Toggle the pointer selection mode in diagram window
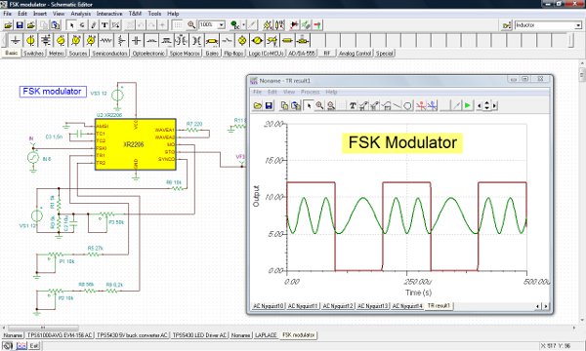The width and height of the screenshot is (586, 351). click(x=309, y=106)
